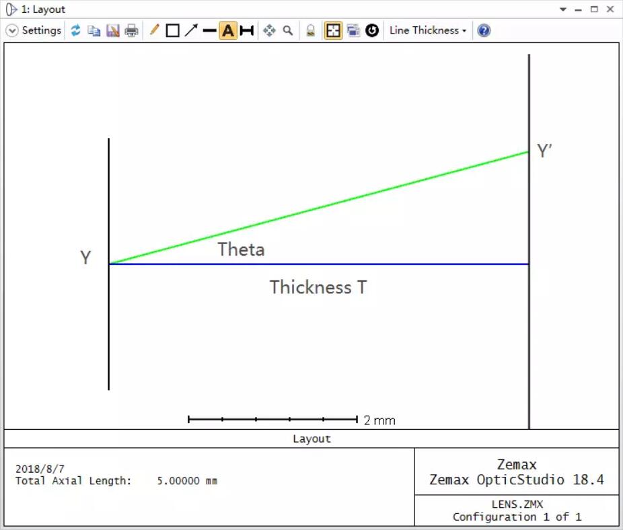
Task: Click the clock-like reset icon
Action: coord(372,30)
